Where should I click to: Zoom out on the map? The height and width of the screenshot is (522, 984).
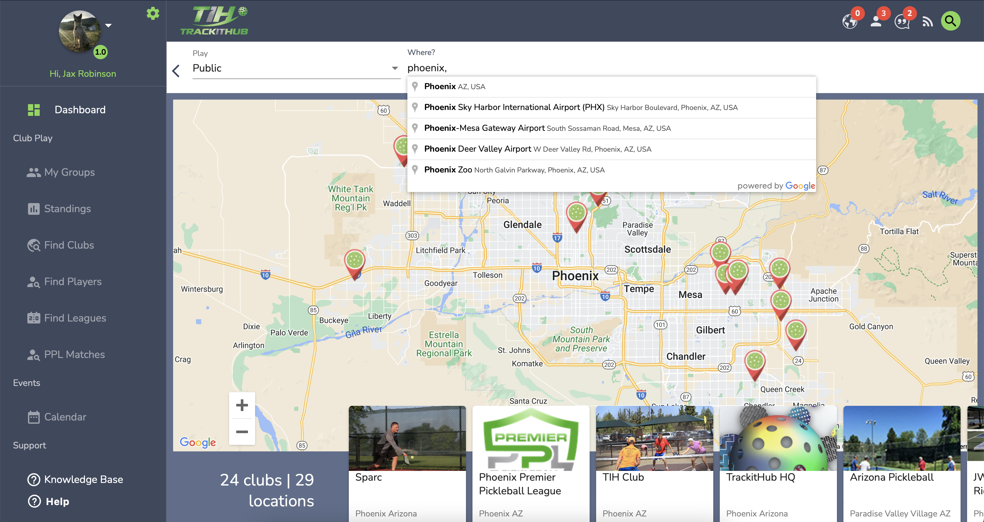[242, 432]
